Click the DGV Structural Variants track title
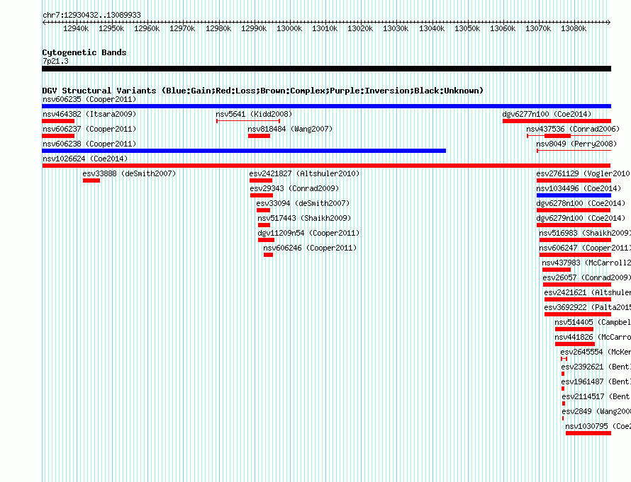 point(262,91)
